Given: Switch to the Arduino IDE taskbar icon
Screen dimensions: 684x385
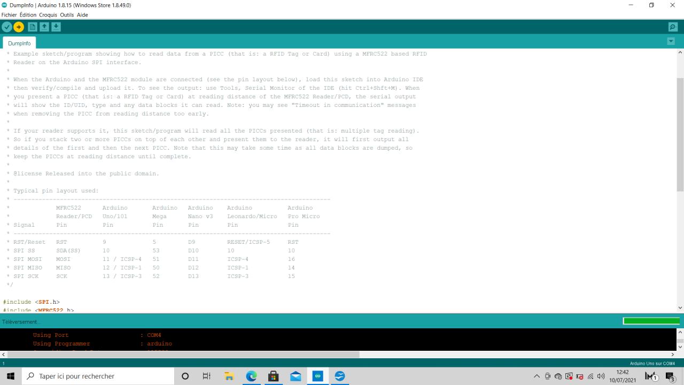Looking at the screenshot, I should coord(317,376).
